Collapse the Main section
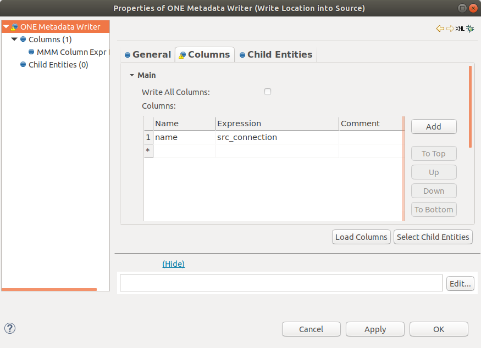 (x=132, y=75)
